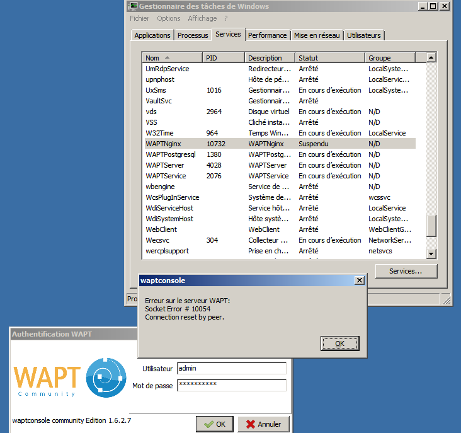Click the Utilisateur input field

[x=232, y=368]
